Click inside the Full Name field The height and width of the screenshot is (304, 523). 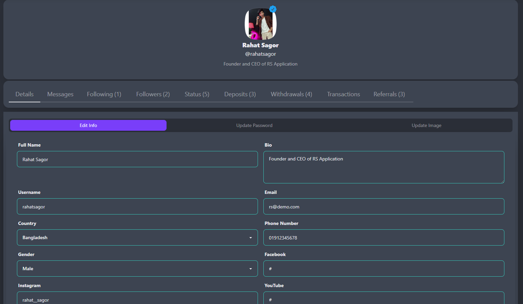pyautogui.click(x=137, y=159)
